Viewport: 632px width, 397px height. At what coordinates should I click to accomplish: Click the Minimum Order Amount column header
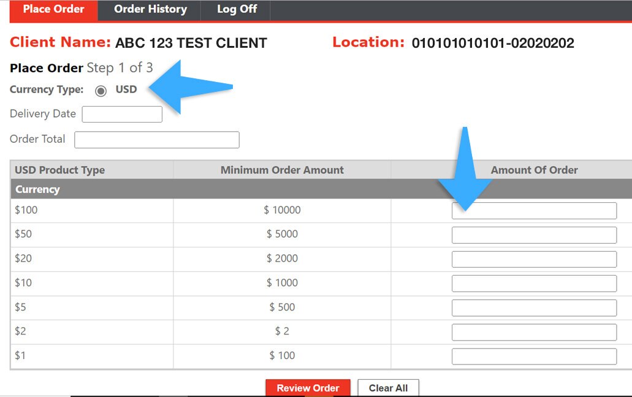[x=282, y=170]
